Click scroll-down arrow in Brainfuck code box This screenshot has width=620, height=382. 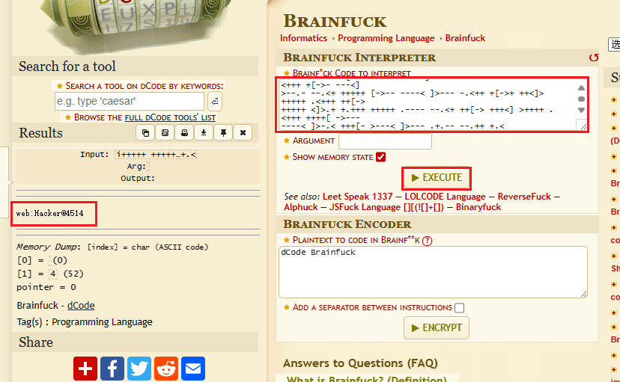581,110
